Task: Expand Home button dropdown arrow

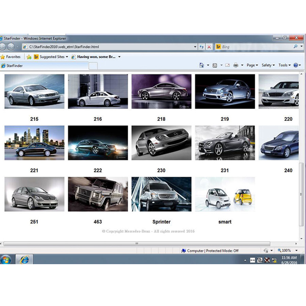Action: pos(208,65)
